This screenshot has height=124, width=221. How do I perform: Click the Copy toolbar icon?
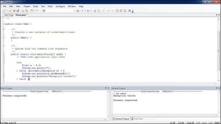pyautogui.click(x=22, y=11)
